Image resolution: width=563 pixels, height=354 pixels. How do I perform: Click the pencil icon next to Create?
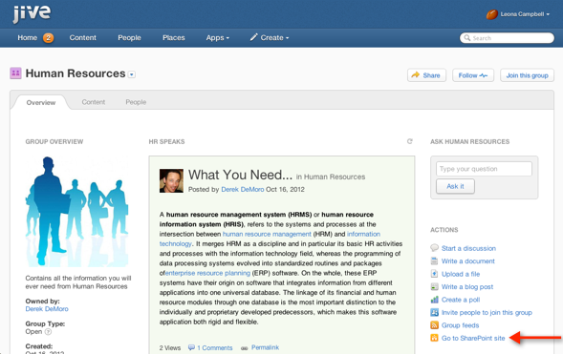254,37
